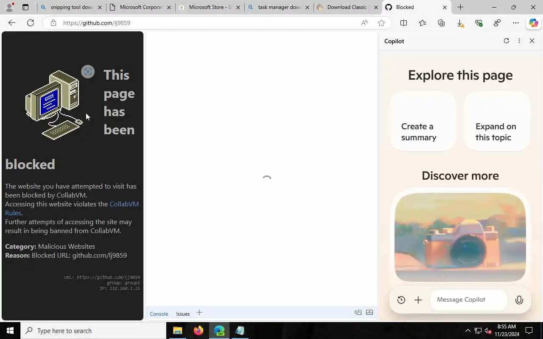Start a new Copilot topic plus icon

pyautogui.click(x=418, y=300)
